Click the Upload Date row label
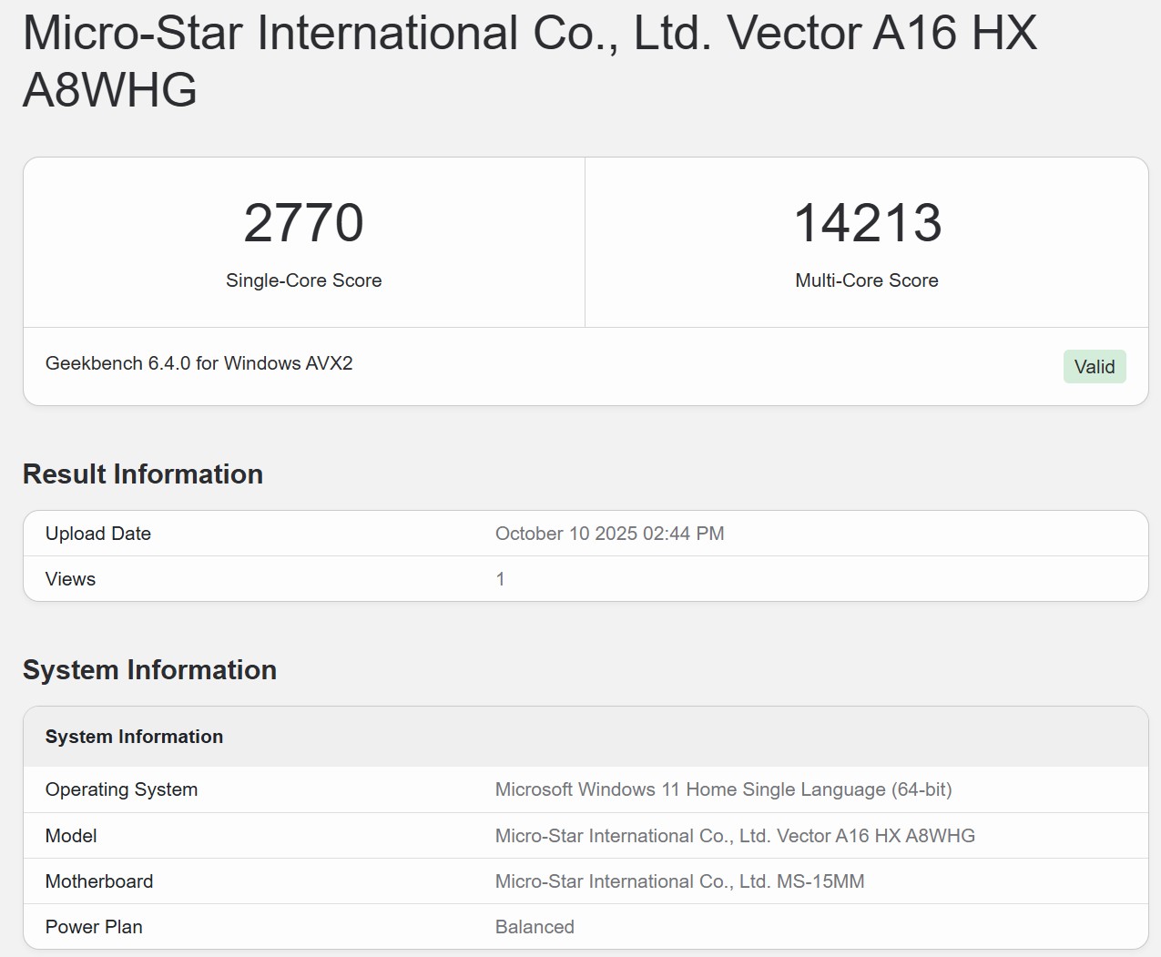 click(x=98, y=534)
